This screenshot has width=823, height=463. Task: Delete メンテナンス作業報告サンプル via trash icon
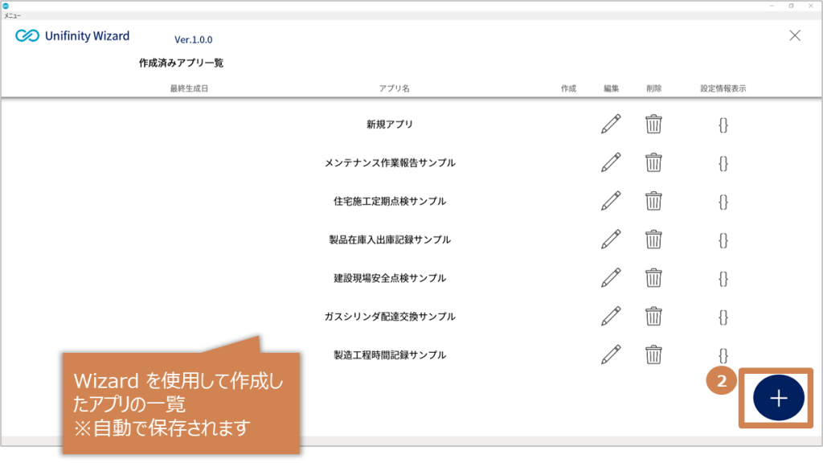point(653,162)
